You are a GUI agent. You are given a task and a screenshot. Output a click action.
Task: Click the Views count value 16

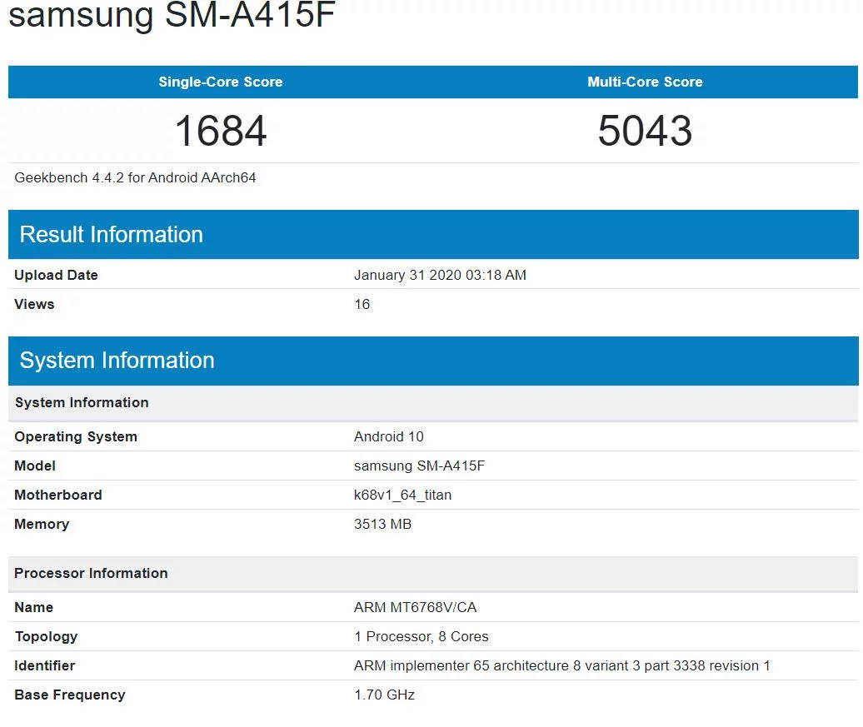[362, 304]
